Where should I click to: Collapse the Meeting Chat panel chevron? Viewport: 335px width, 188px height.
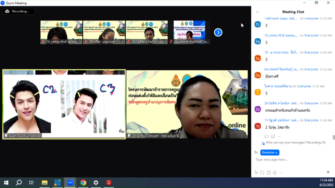(258, 12)
